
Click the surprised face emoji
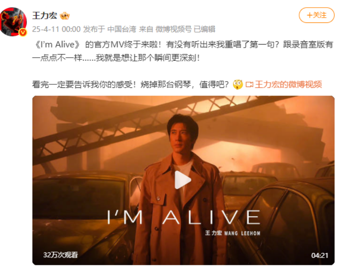click(x=238, y=84)
